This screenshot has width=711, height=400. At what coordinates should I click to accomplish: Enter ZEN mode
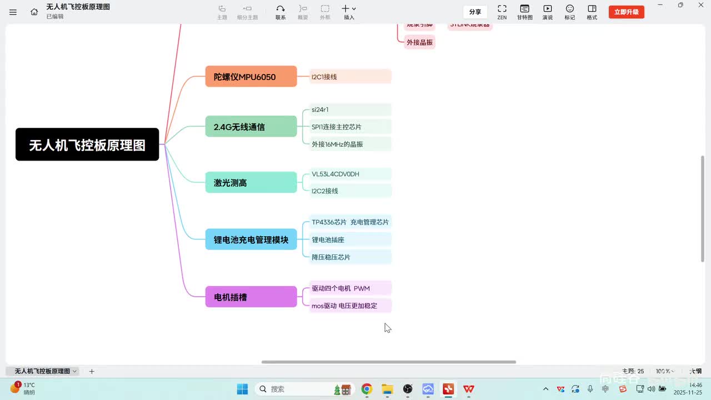click(502, 12)
